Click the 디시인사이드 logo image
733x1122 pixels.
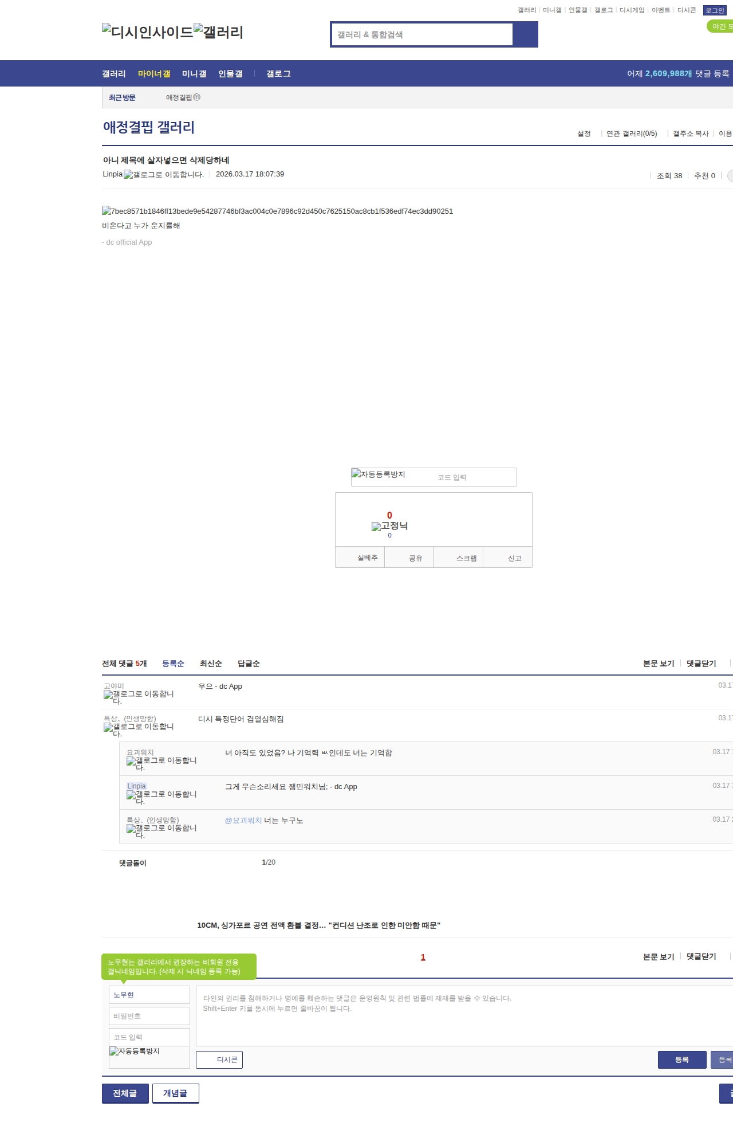[x=147, y=32]
